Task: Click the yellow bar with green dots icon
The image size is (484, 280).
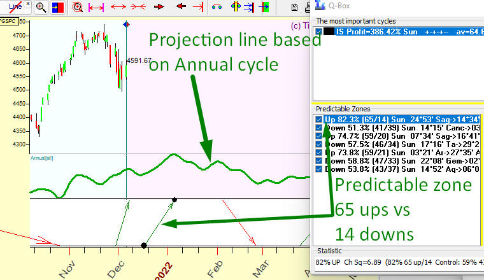Action: pos(236,6)
